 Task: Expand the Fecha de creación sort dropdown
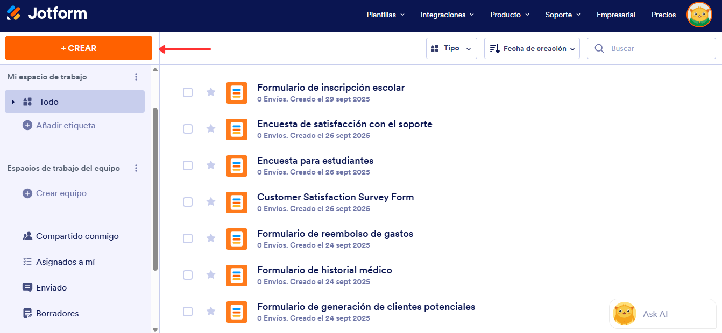[x=532, y=48]
